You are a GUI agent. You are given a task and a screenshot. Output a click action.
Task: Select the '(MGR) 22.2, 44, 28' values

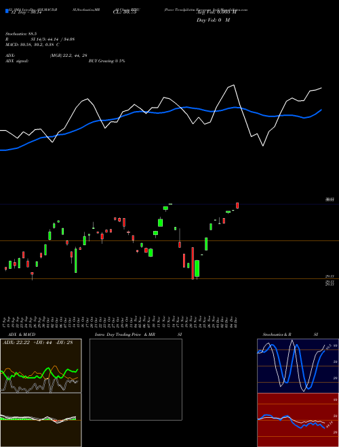tap(68, 56)
